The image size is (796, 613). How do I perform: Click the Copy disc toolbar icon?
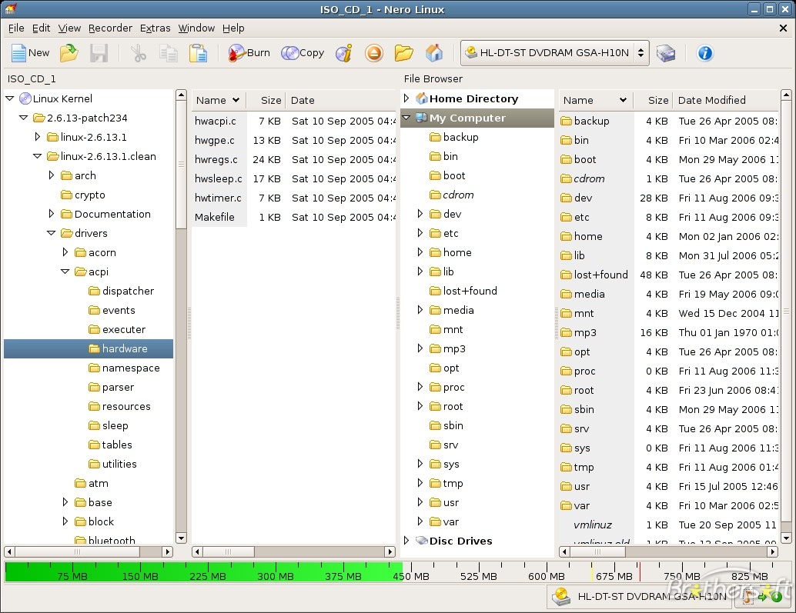point(303,53)
